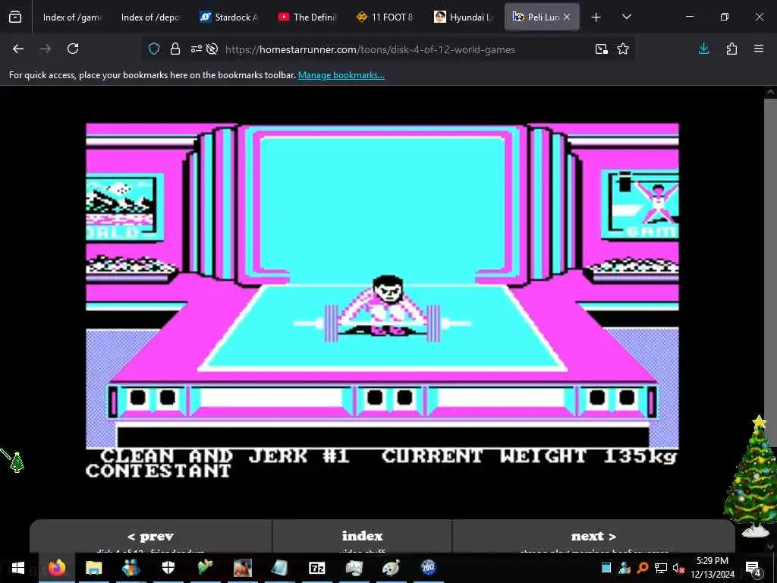Open Windows Security shield in taskbar

(x=168, y=568)
